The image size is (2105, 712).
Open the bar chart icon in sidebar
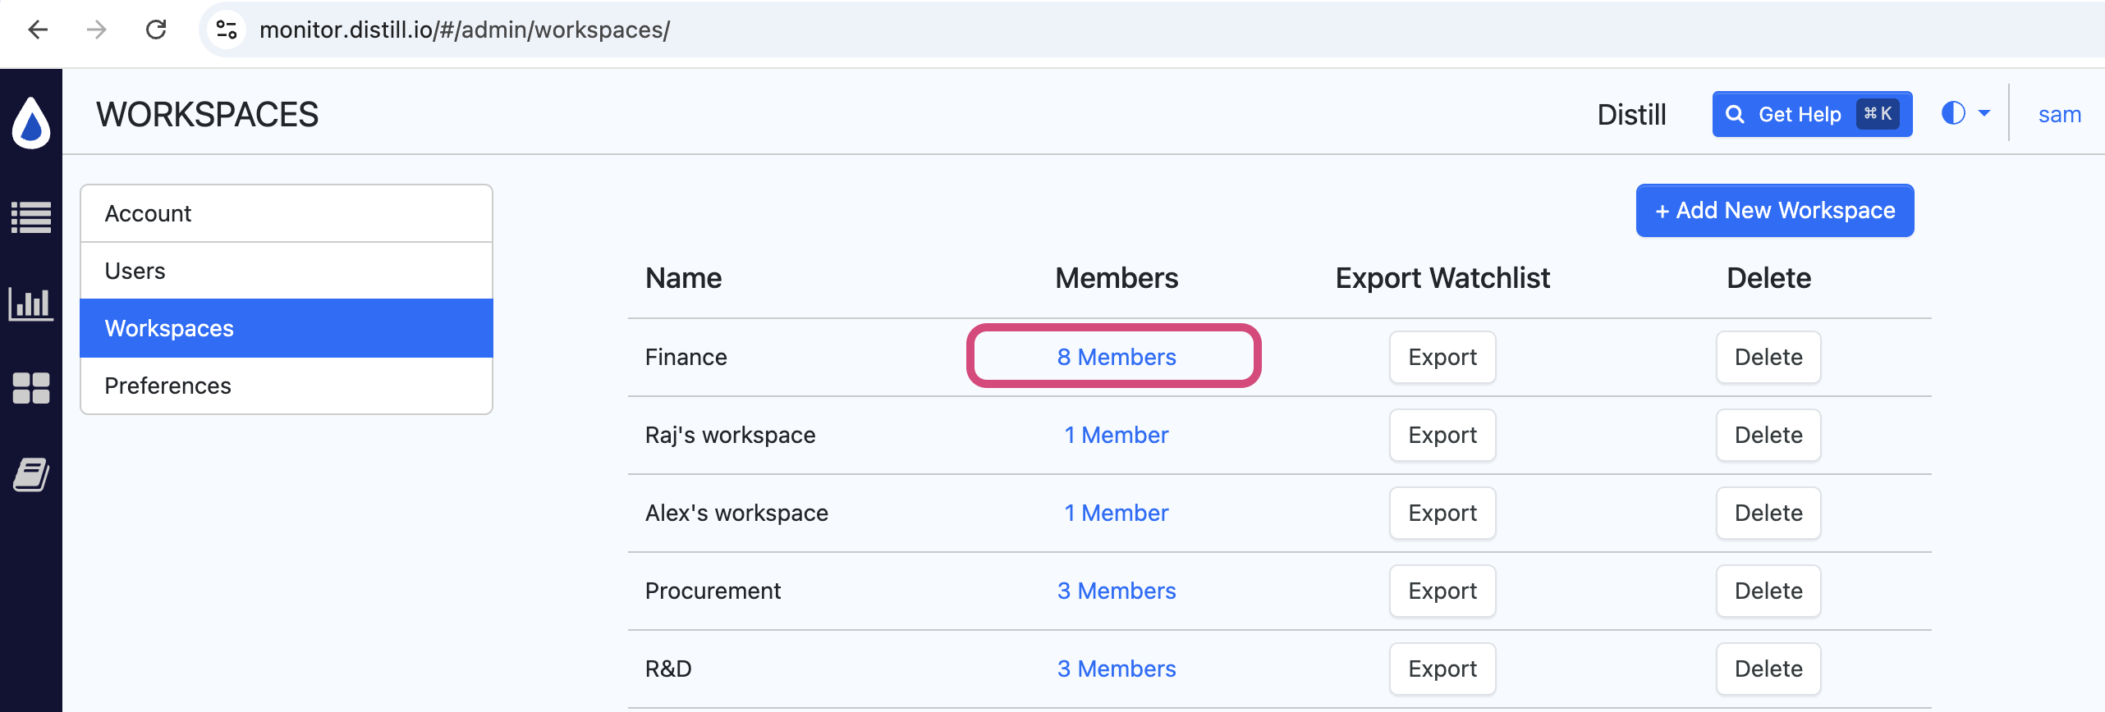coord(31,304)
